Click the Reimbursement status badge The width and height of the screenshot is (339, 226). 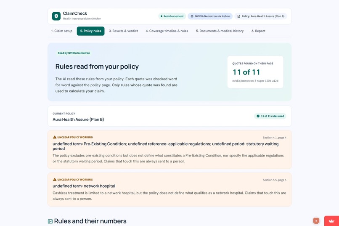(x=172, y=16)
